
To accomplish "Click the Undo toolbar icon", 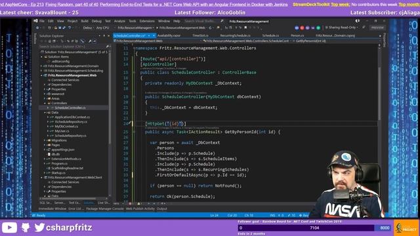I will coord(70,28).
